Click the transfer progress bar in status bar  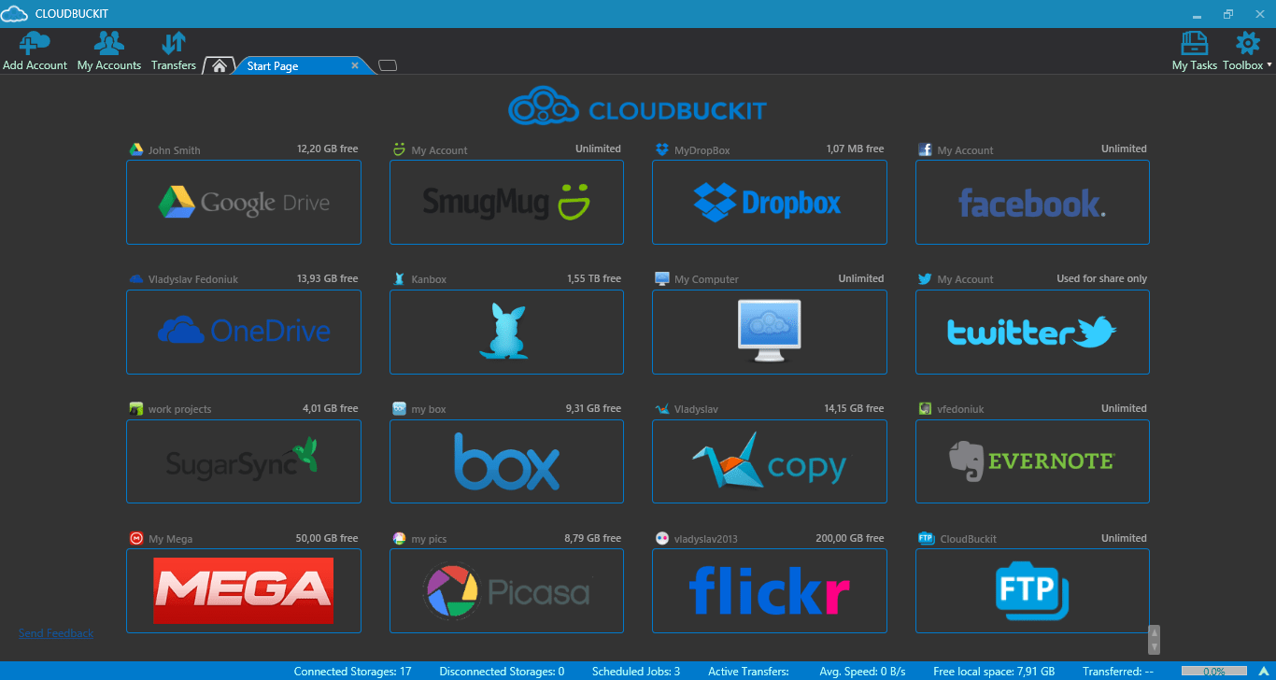pyautogui.click(x=1213, y=671)
